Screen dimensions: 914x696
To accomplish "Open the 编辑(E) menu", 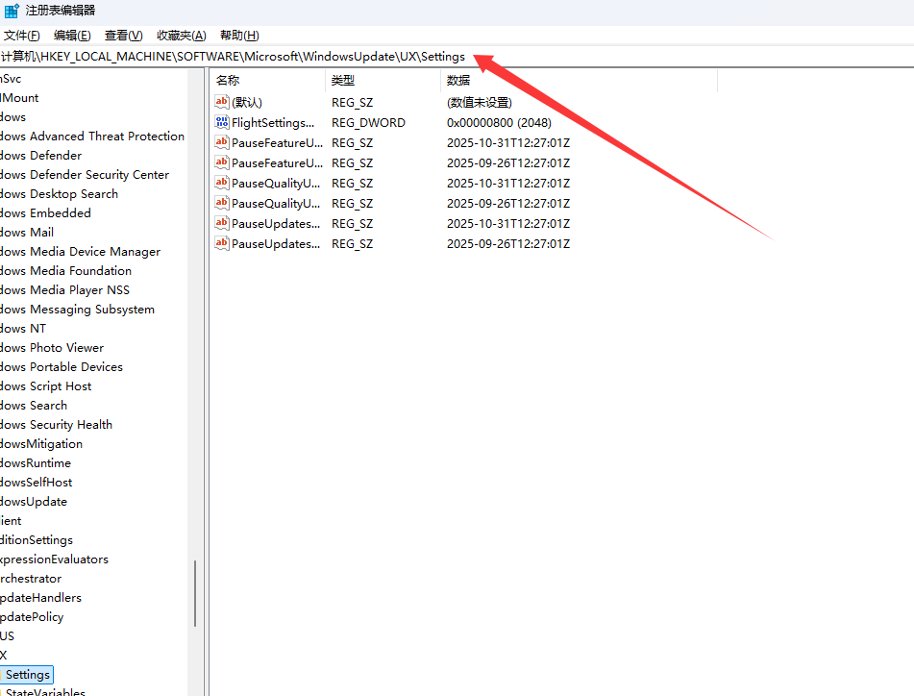I will click(x=72, y=36).
